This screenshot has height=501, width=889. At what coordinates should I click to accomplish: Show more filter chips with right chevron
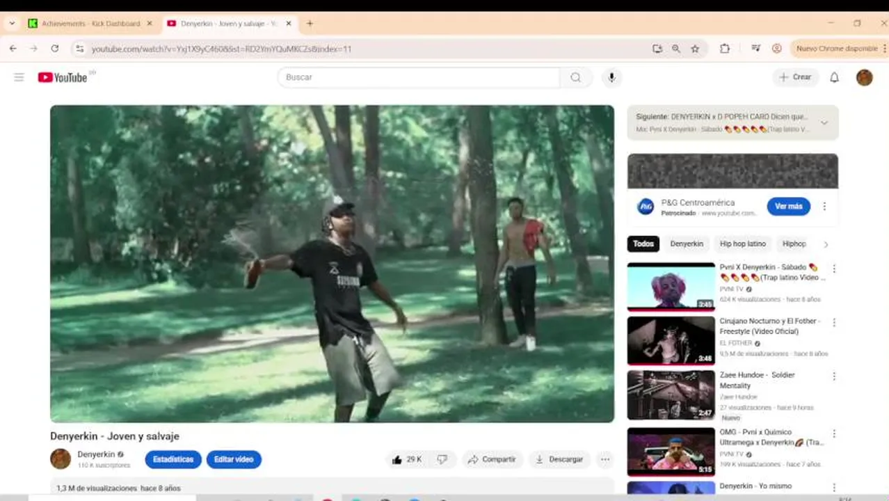click(x=826, y=244)
